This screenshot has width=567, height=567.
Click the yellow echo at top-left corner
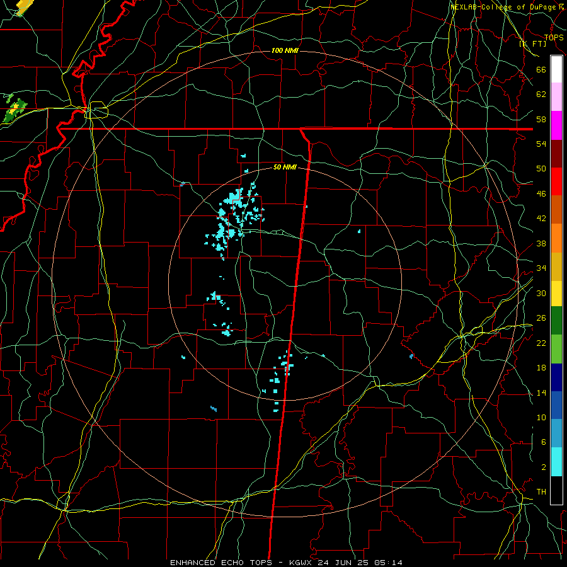click(x=25, y=7)
